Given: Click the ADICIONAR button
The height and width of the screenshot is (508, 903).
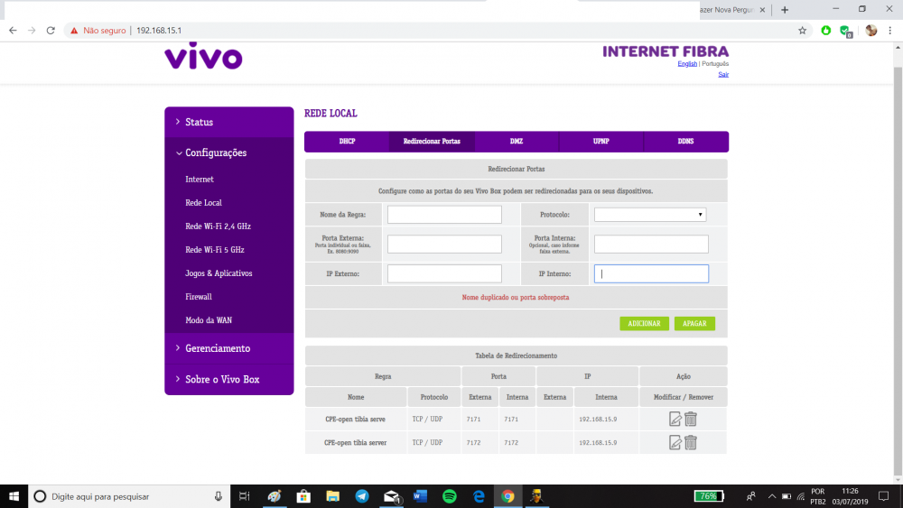Looking at the screenshot, I should tap(644, 323).
